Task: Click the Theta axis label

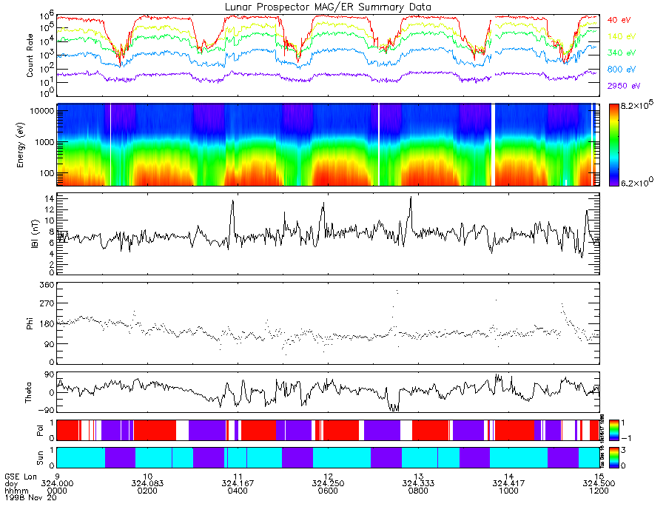Action: 28,392
